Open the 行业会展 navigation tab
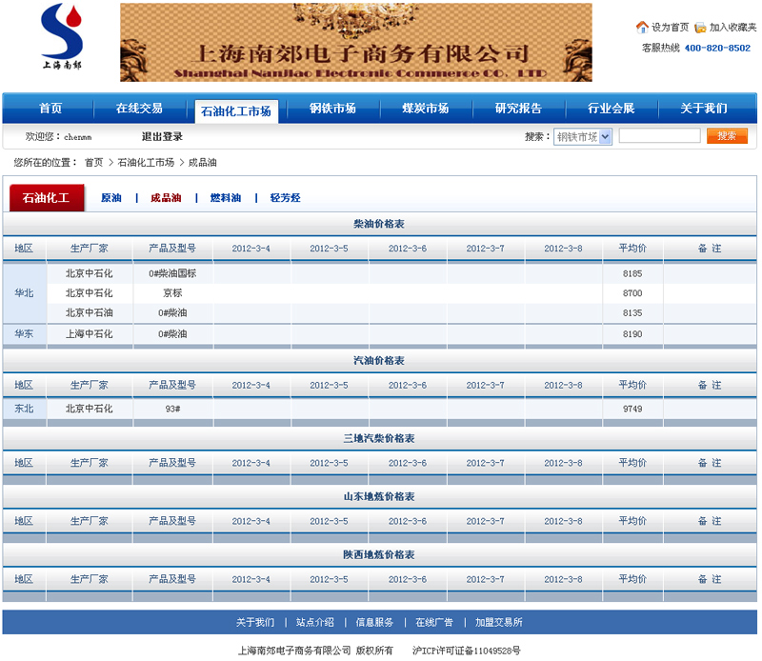Viewport: 762px width, 661px height. [611, 108]
